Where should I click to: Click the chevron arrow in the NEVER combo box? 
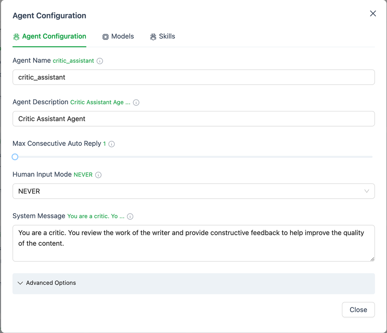(x=366, y=191)
